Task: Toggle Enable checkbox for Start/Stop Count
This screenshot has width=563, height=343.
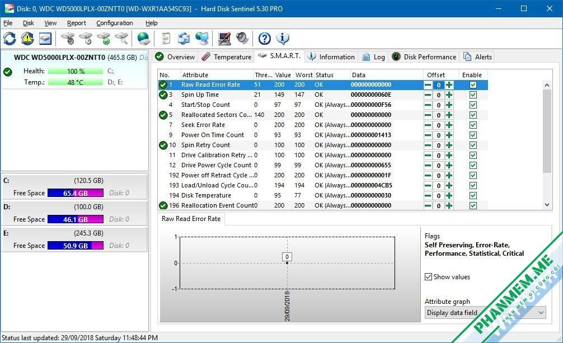Action: (x=473, y=105)
